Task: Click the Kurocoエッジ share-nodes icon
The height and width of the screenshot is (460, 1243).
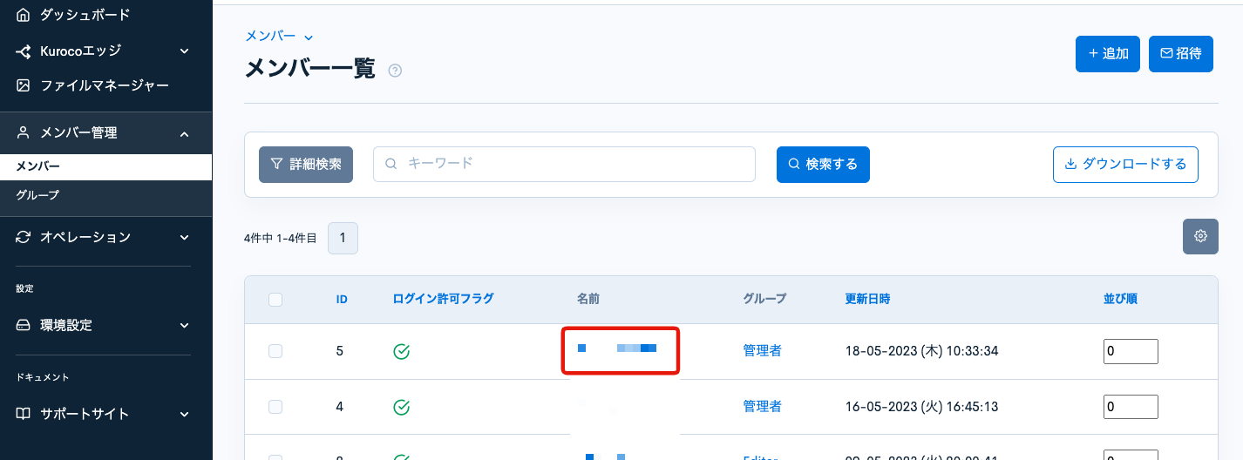Action: pyautogui.click(x=24, y=51)
